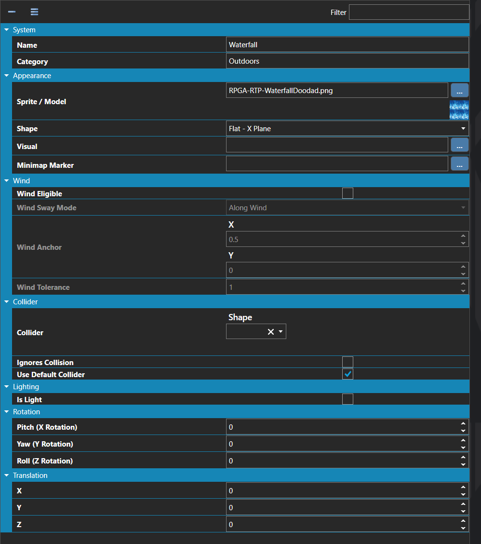Viewport: 481px width, 544px height.
Task: Collapse the Collider section
Action: [7, 302]
